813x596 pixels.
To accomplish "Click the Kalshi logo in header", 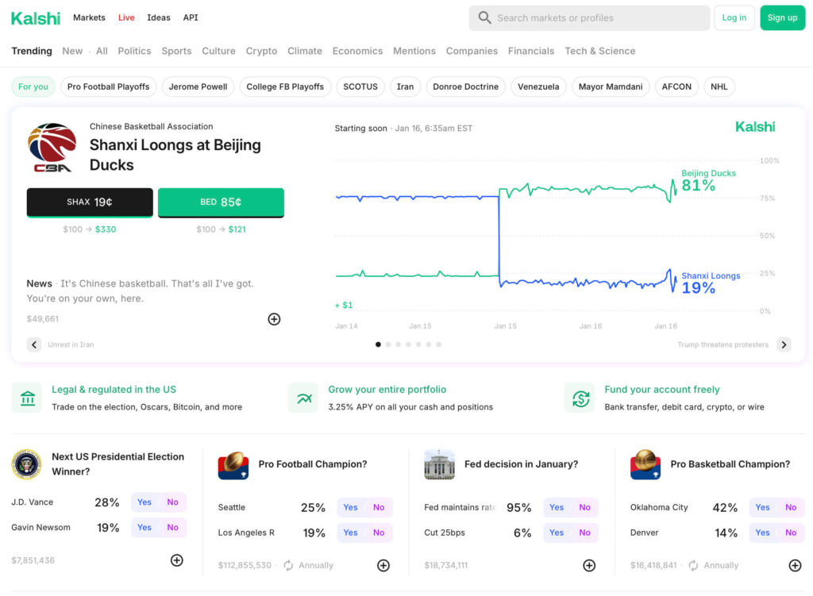I will [x=35, y=18].
